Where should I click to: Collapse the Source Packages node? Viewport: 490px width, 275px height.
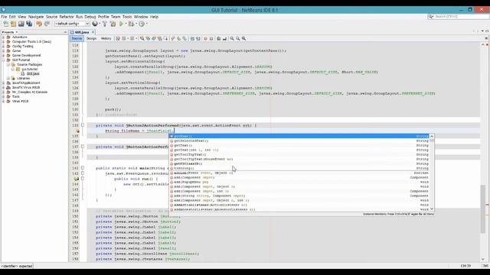8,64
